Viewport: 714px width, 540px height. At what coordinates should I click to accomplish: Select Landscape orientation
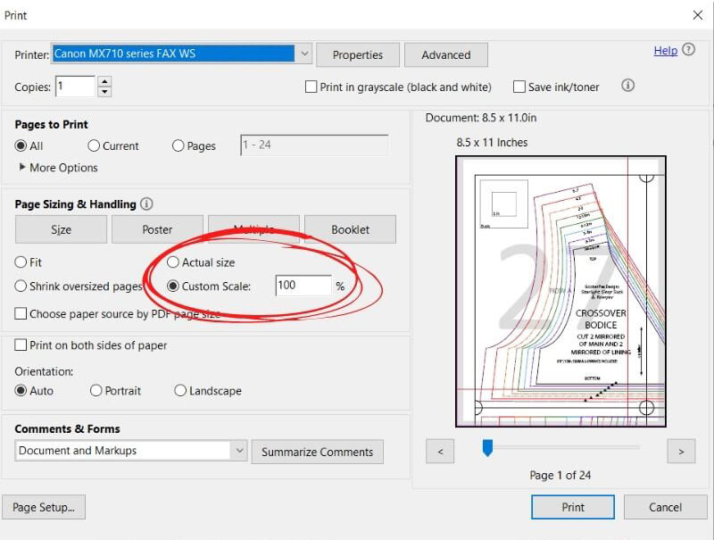(x=179, y=391)
